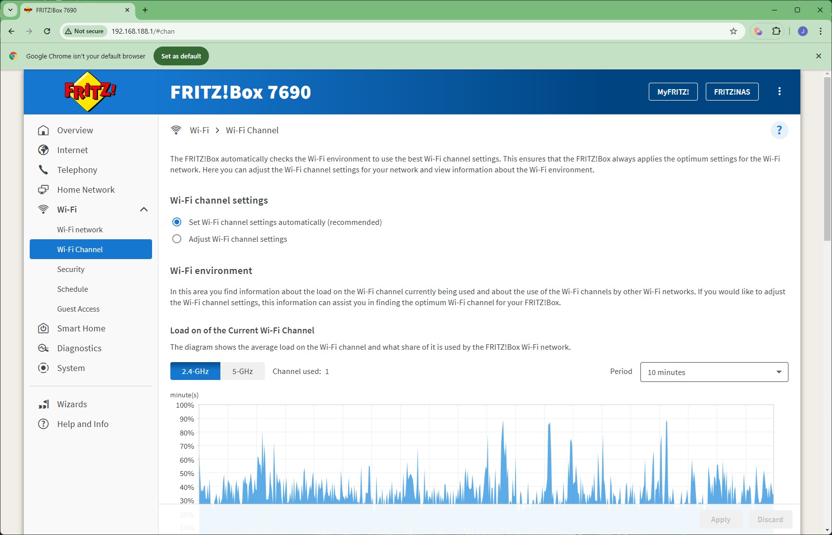Image resolution: width=832 pixels, height=535 pixels.
Task: Open the Chrome extensions puzzle icon
Action: click(x=776, y=31)
